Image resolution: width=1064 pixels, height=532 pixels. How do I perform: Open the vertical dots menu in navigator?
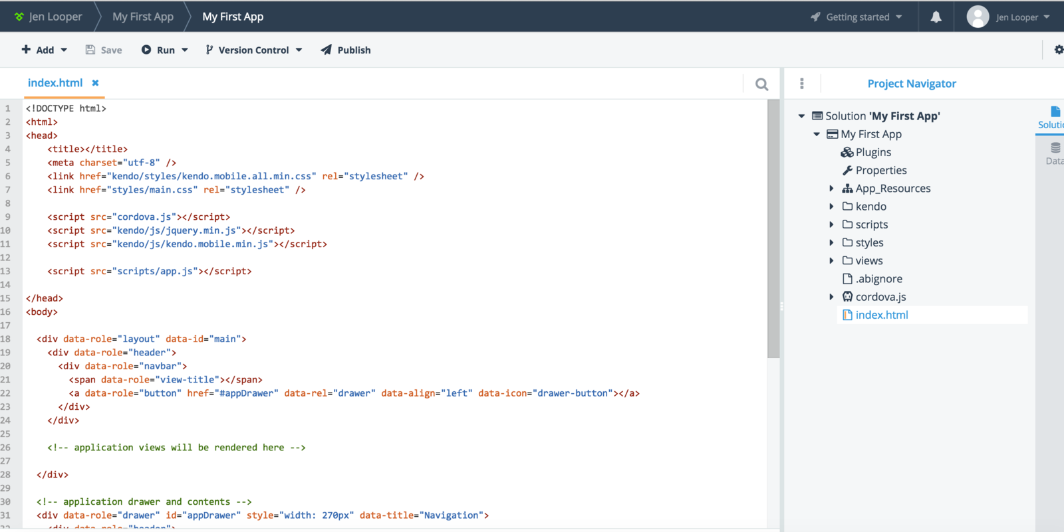(802, 84)
